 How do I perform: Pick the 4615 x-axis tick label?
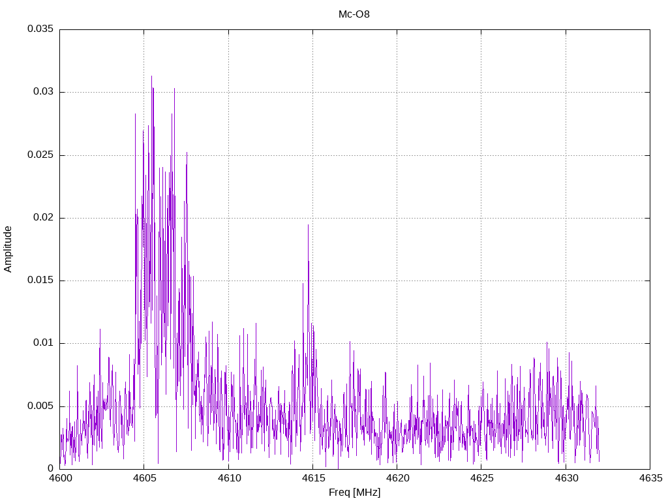coord(312,478)
